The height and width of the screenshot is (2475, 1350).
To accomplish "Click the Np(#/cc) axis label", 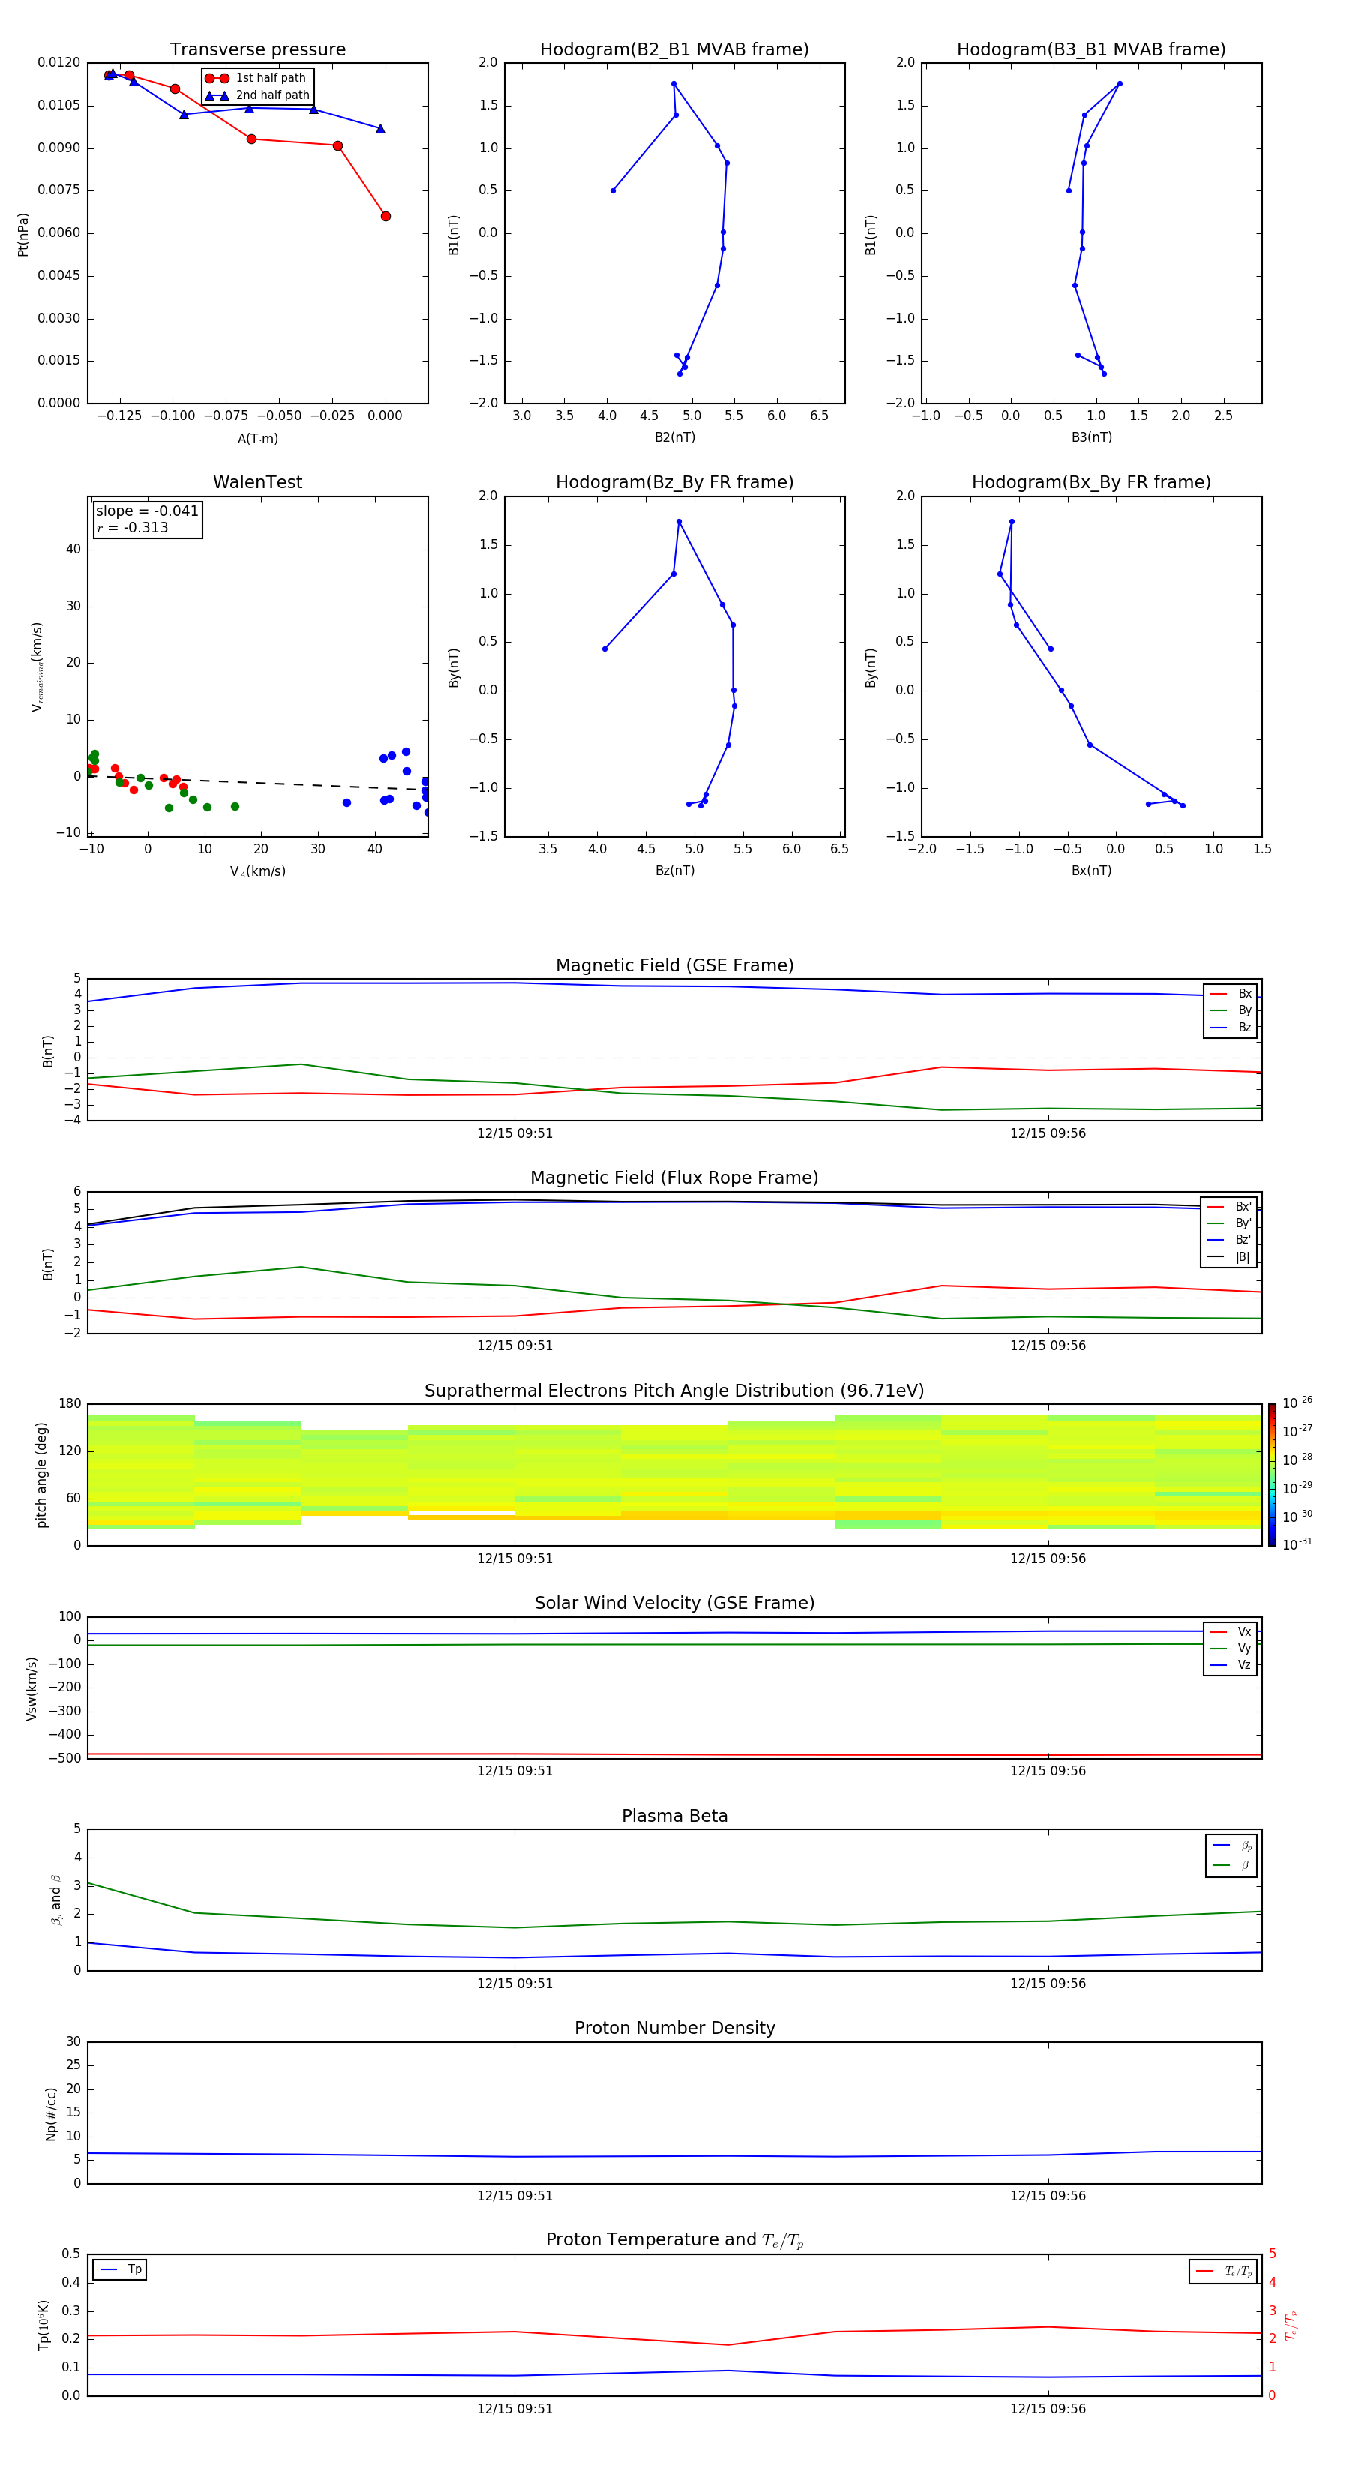I will pyautogui.click(x=51, y=2113).
